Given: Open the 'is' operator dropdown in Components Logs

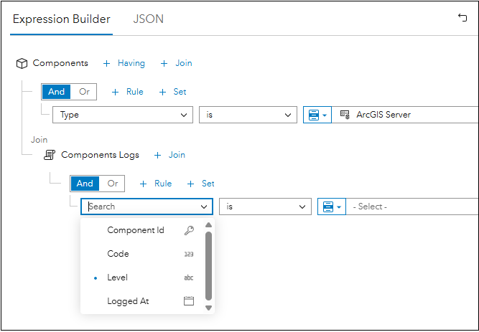Looking at the screenshot, I should 265,207.
